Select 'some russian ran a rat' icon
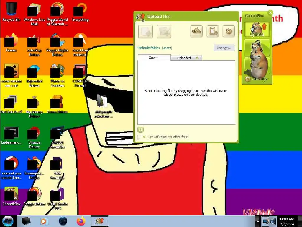The width and height of the screenshot is (302, 227). pos(12,75)
